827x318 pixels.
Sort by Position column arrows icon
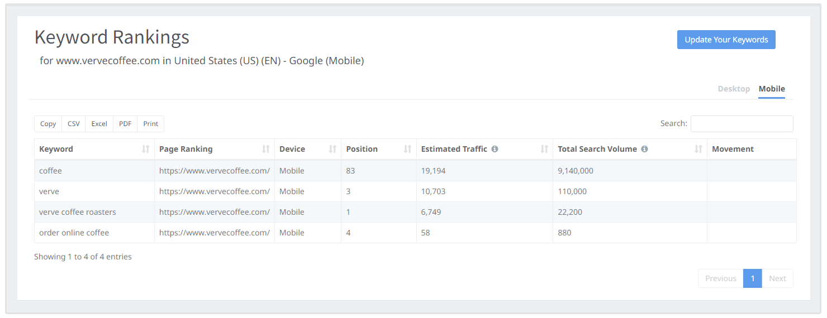point(407,149)
